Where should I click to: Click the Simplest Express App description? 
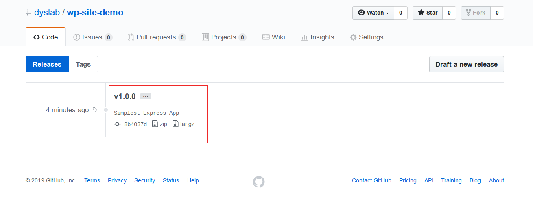[146, 113]
